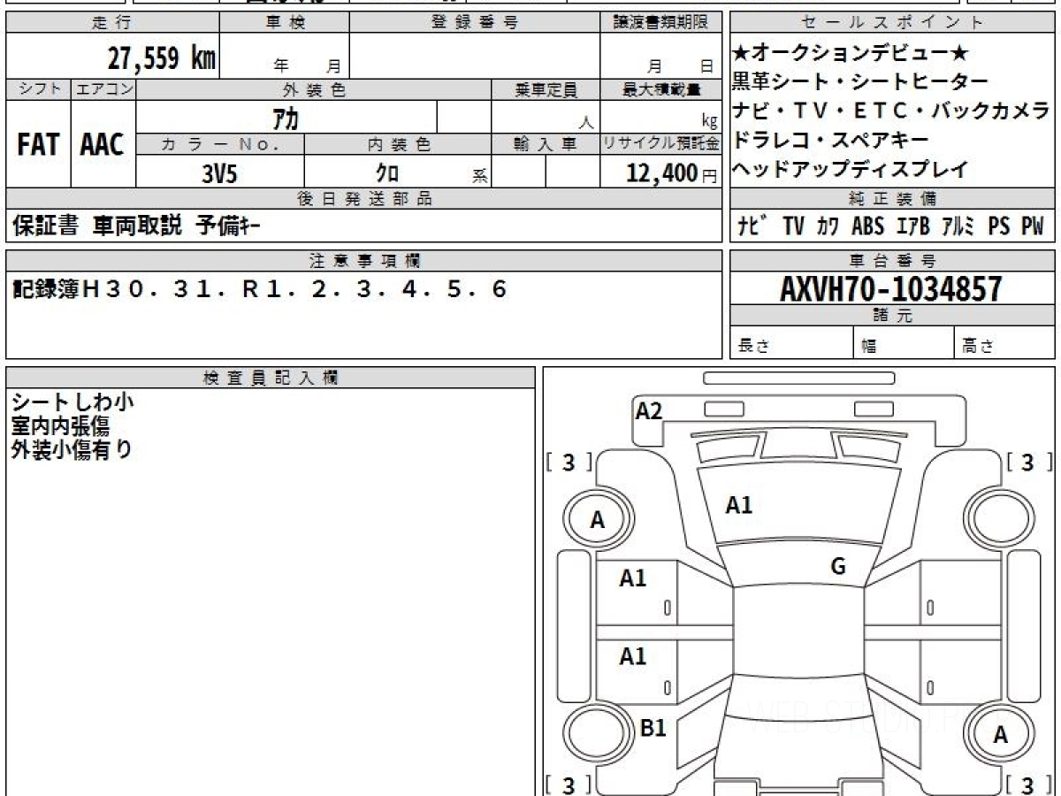Viewport: 1061px width, 796px height.
Task: Click the A2 damage mark on diagram
Action: (x=649, y=410)
